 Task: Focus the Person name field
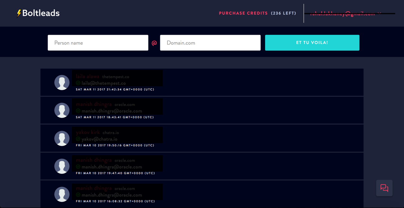98,43
